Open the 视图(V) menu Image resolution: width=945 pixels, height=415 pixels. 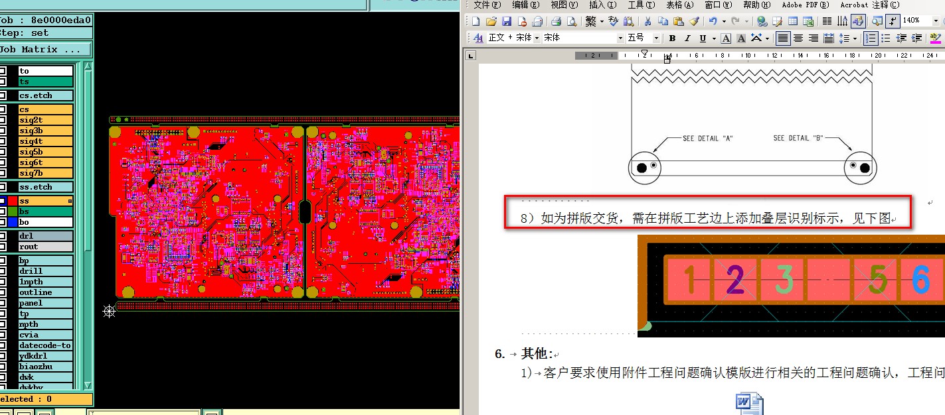pos(564,5)
